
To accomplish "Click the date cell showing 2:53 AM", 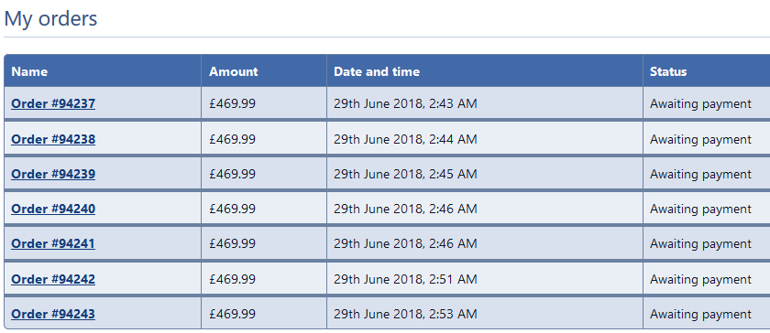I will (x=405, y=314).
